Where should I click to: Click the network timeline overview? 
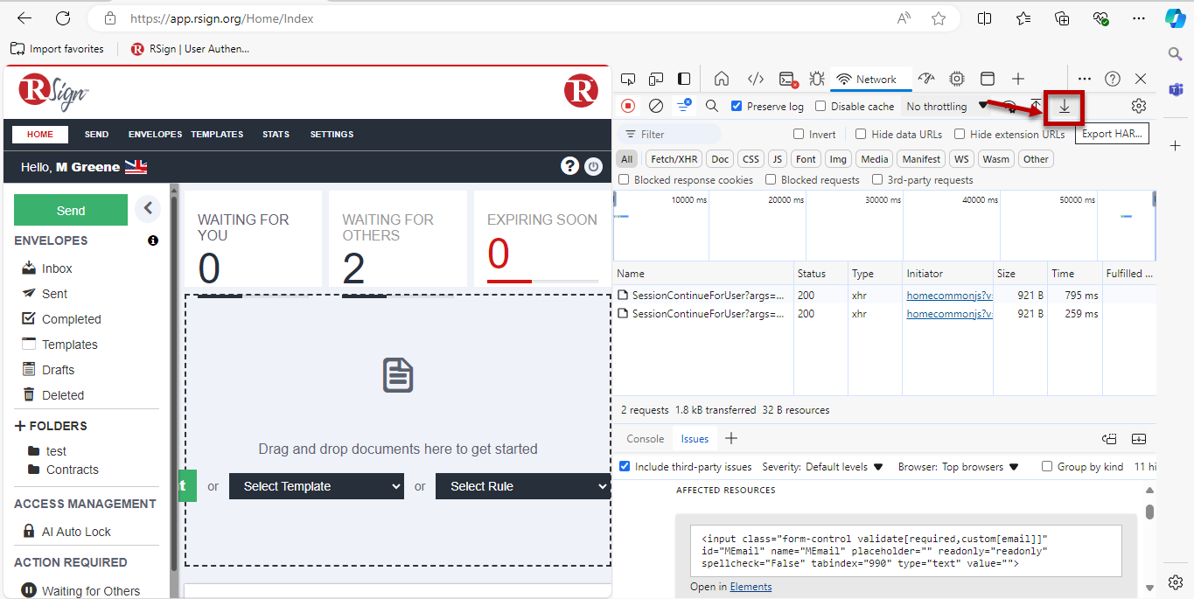(x=883, y=225)
